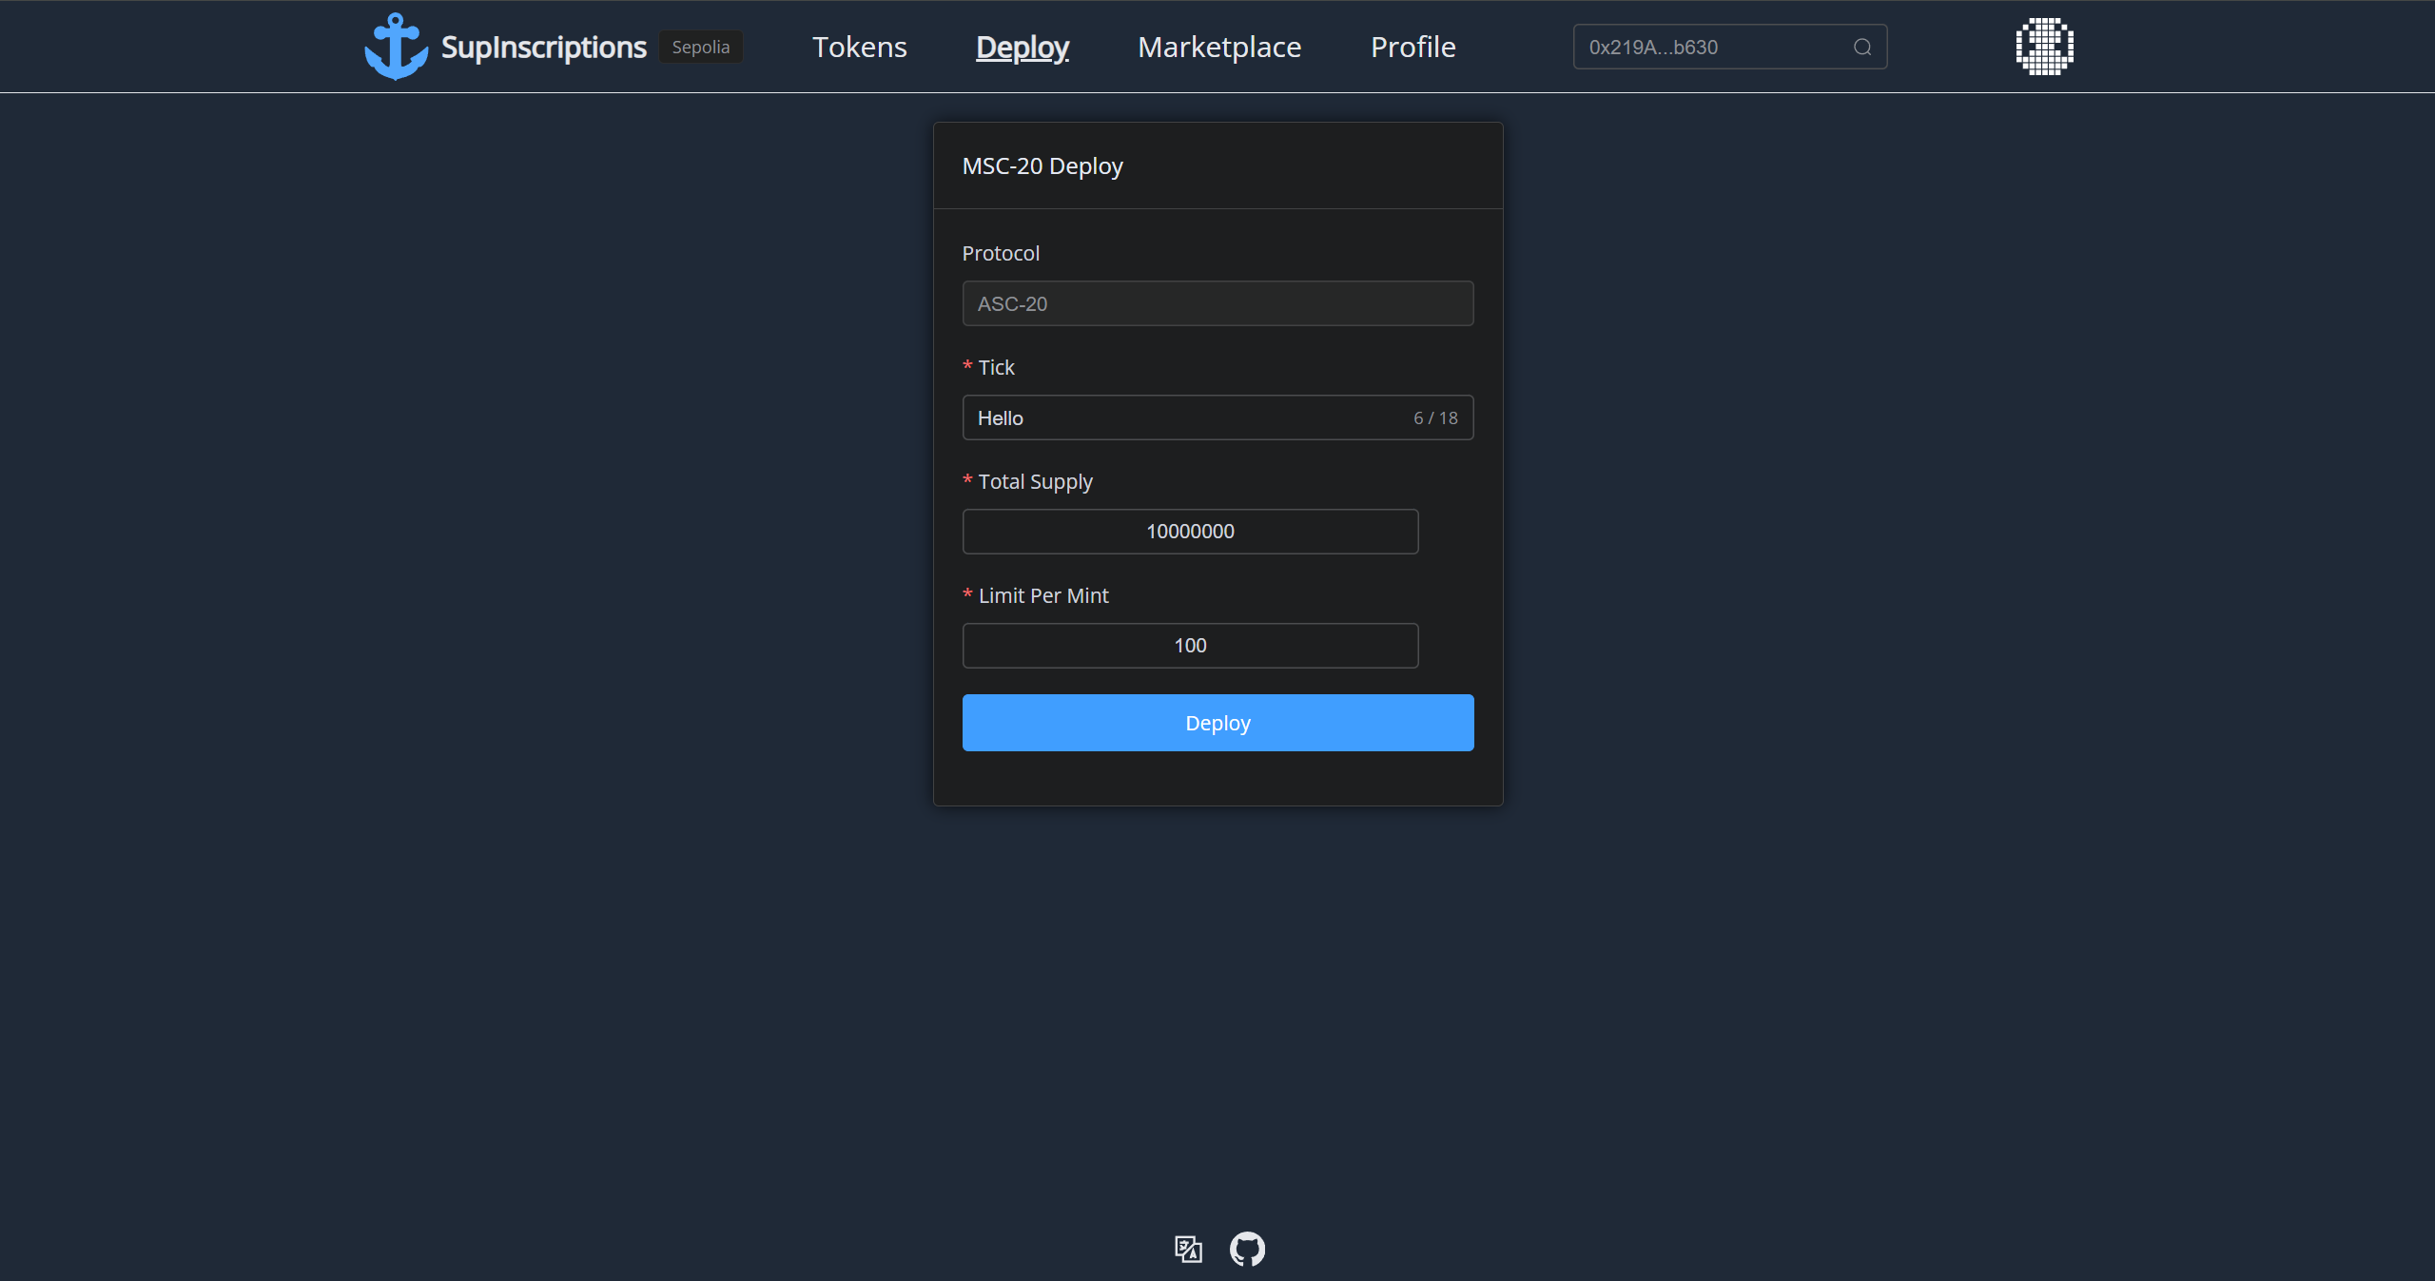
Task: Click the Sepolia network badge
Action: click(x=701, y=47)
